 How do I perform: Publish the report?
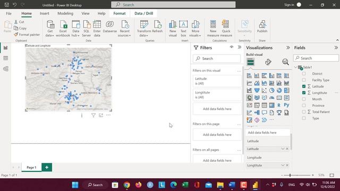pyautogui.click(x=262, y=27)
